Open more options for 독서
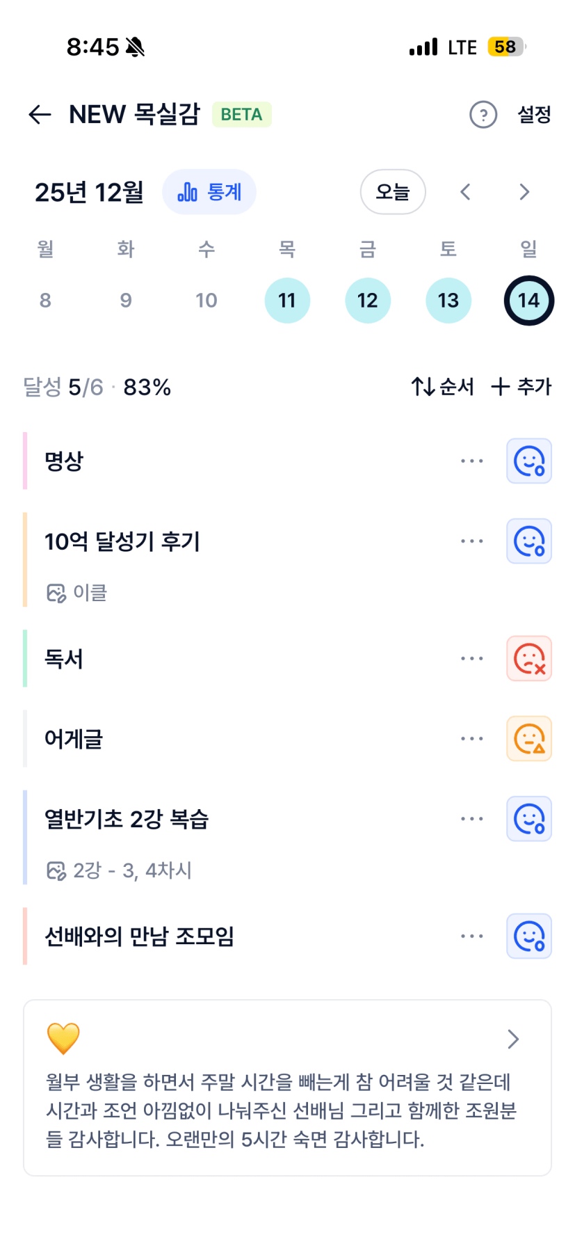This screenshot has width=575, height=1251. [x=471, y=658]
